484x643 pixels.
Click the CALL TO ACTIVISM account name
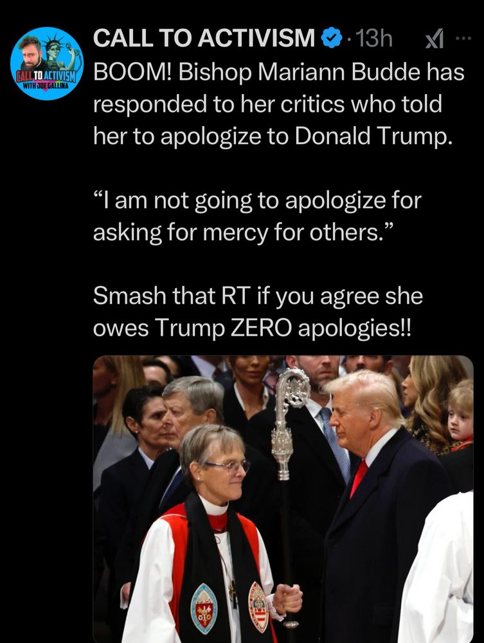click(204, 38)
